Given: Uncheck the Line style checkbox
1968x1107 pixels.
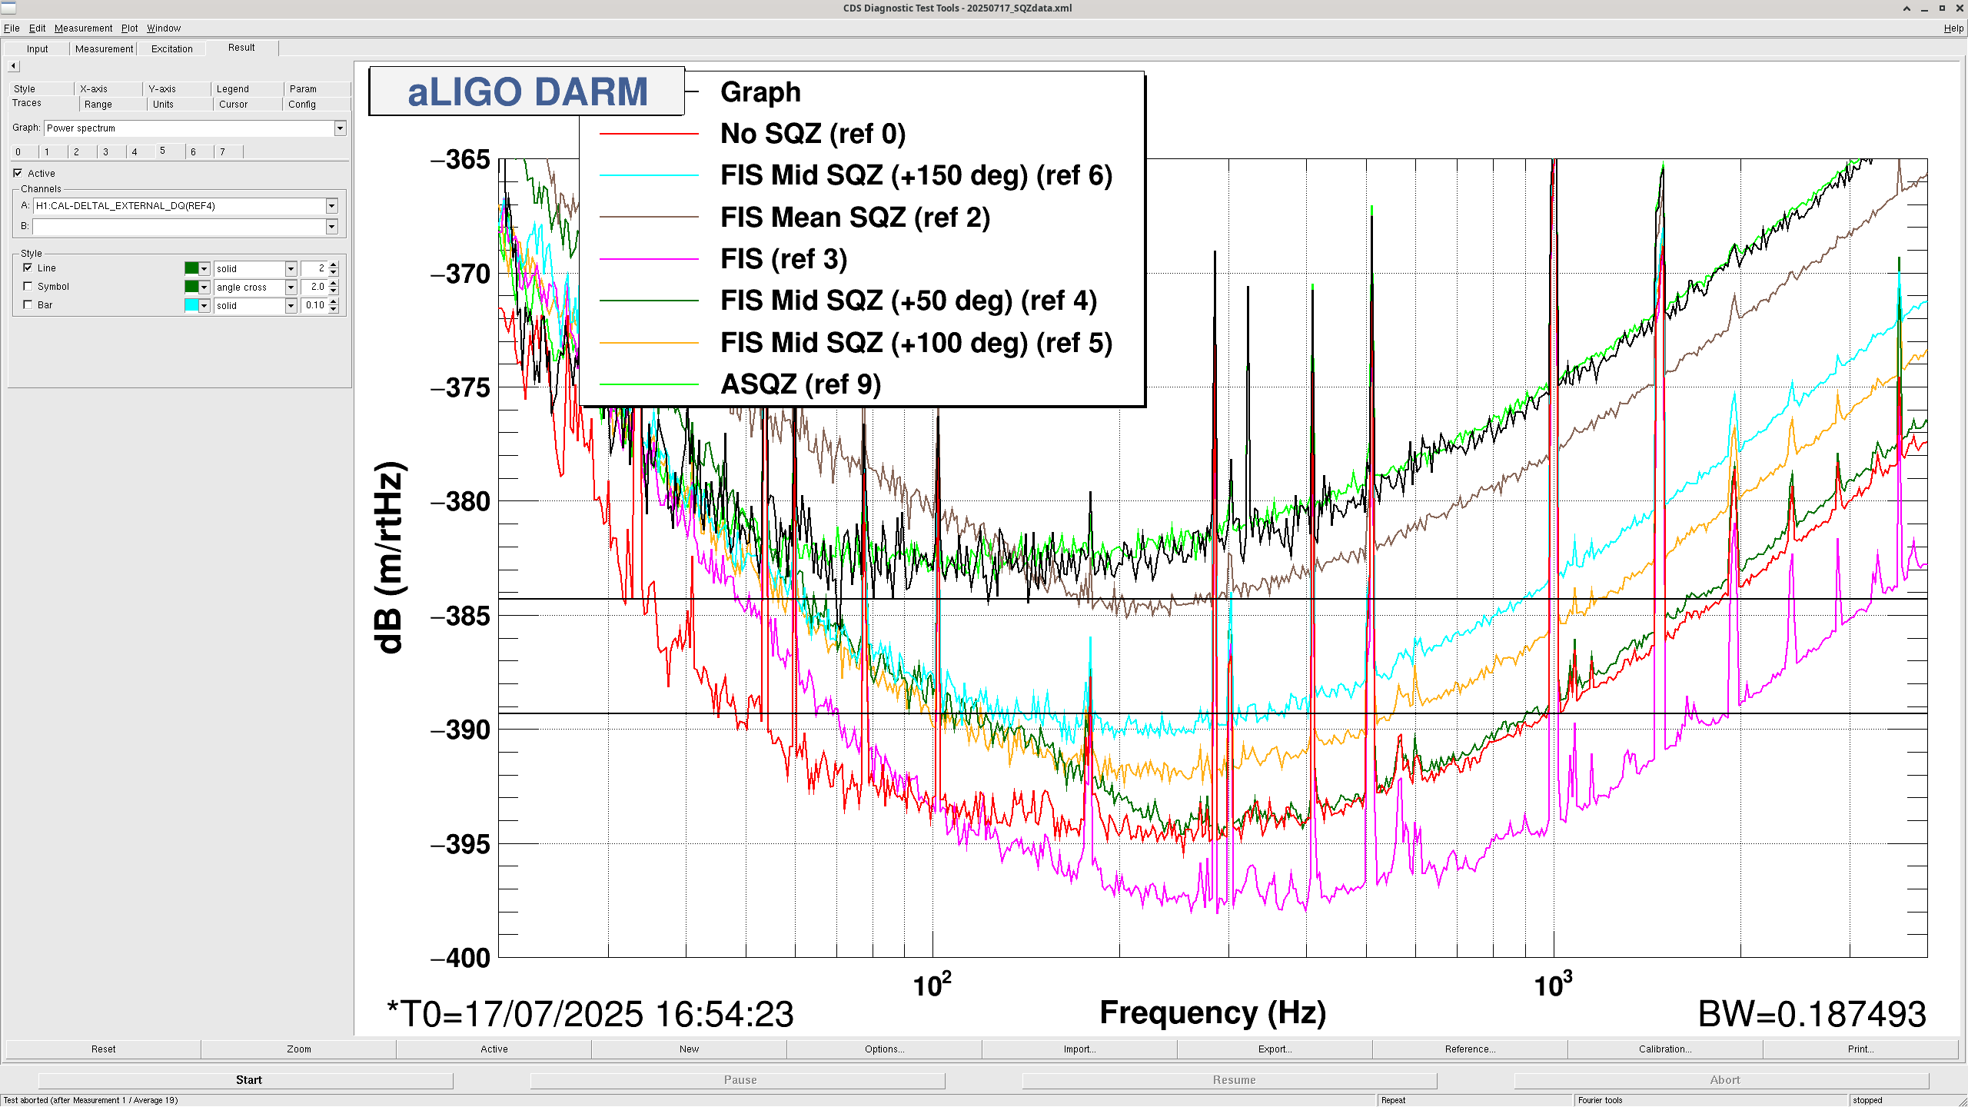Looking at the screenshot, I should pos(28,268).
